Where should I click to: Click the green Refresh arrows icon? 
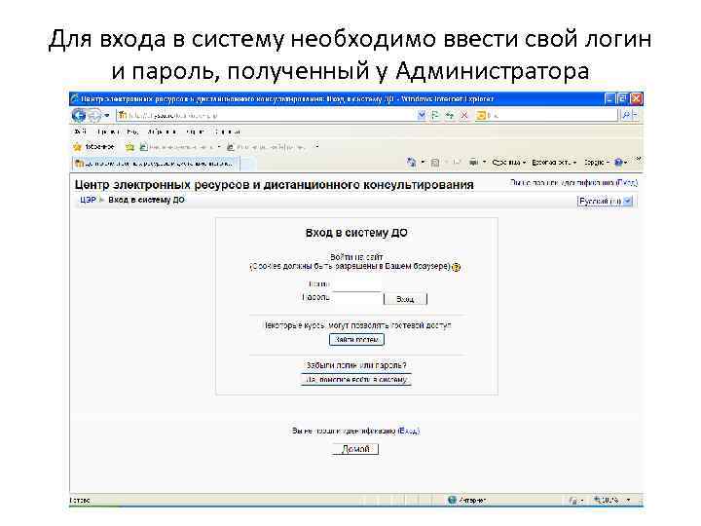[x=450, y=115]
